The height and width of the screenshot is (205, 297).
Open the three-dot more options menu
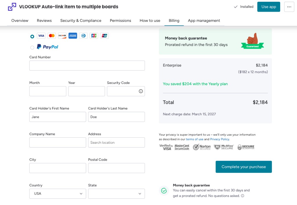coord(289,7)
